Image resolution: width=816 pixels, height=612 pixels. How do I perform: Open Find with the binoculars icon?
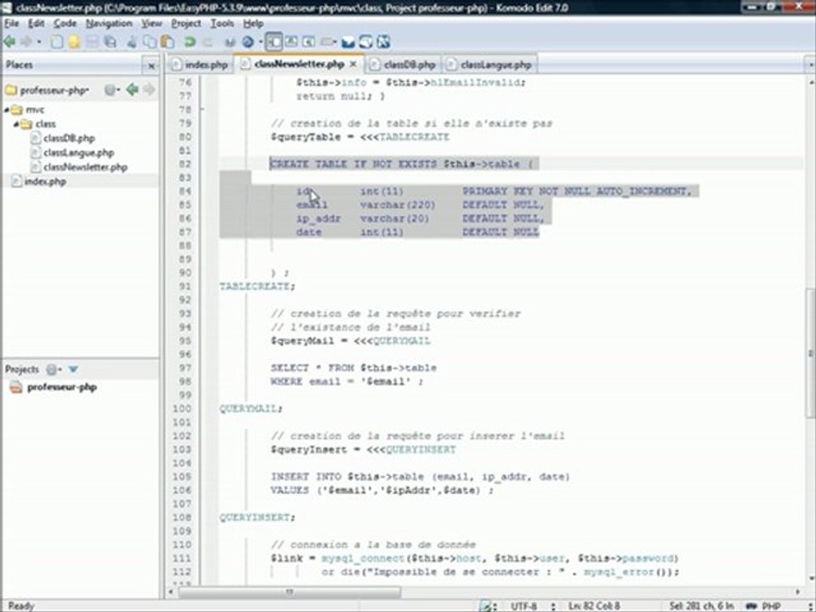[230, 42]
